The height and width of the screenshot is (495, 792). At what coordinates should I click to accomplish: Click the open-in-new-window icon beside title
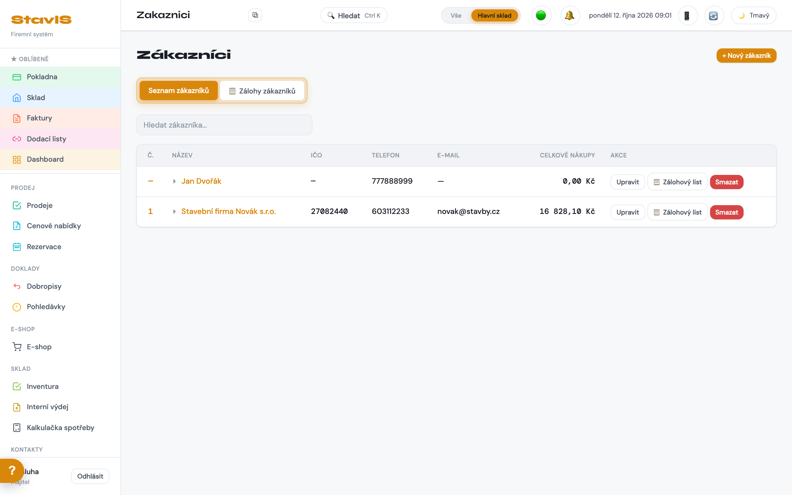pyautogui.click(x=255, y=15)
